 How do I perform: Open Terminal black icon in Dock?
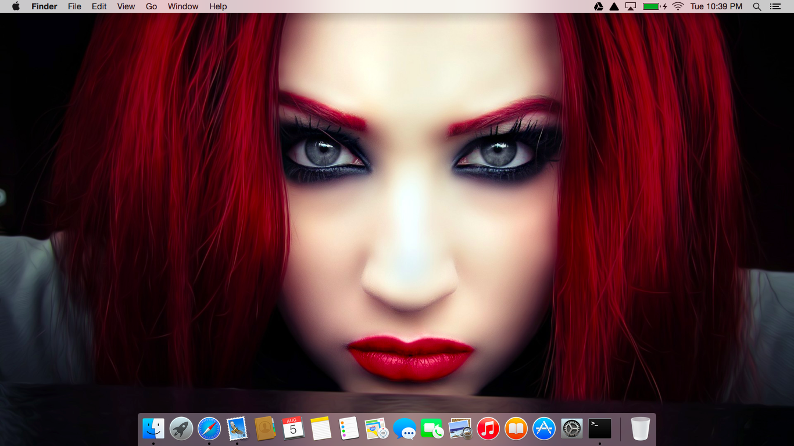(x=600, y=429)
